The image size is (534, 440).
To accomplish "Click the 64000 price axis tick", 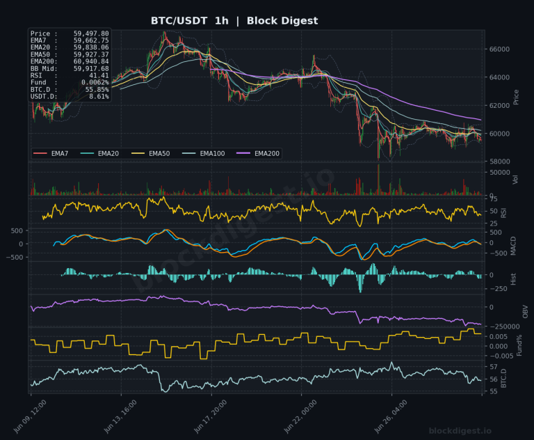I will click(499, 77).
